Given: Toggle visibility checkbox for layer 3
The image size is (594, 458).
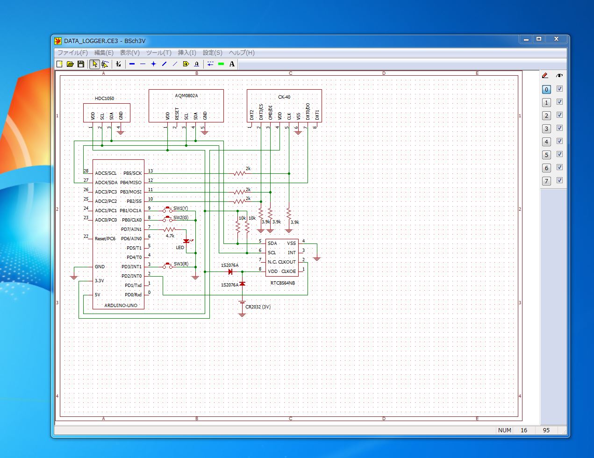Looking at the screenshot, I should point(559,128).
